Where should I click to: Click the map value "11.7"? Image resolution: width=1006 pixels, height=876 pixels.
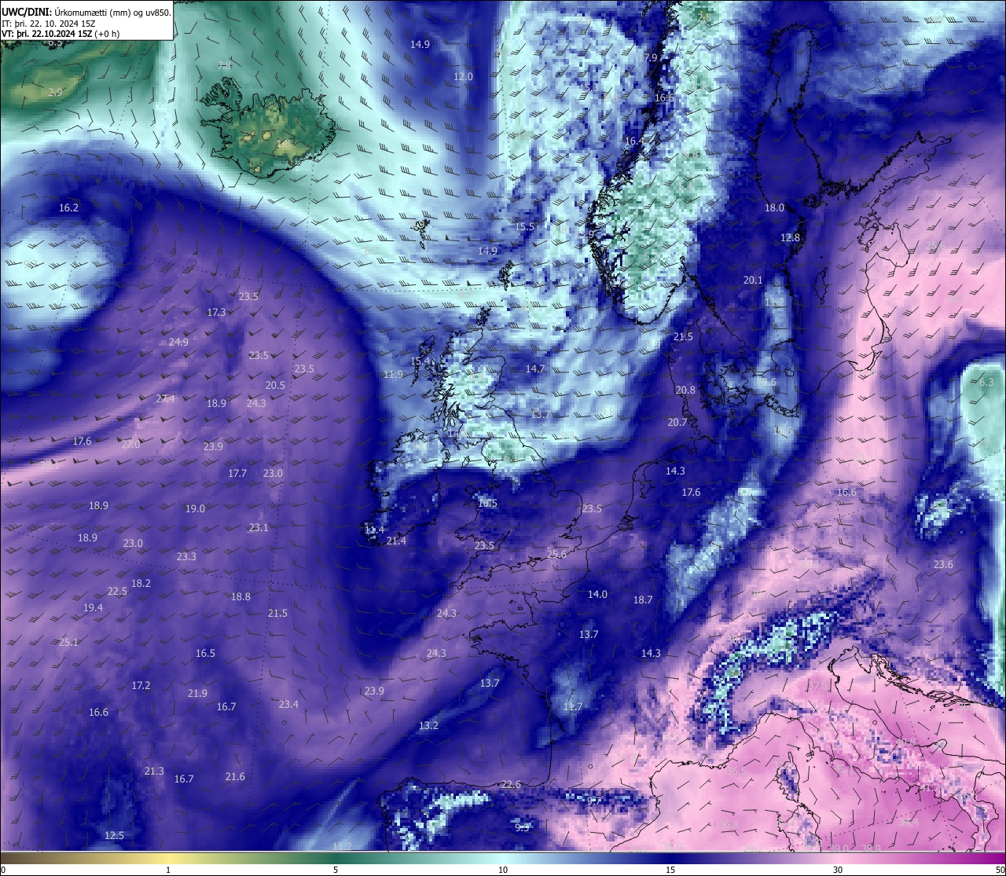tap(573, 706)
